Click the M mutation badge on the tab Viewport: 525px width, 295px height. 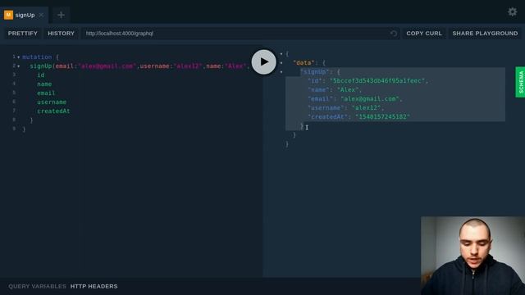coord(8,15)
